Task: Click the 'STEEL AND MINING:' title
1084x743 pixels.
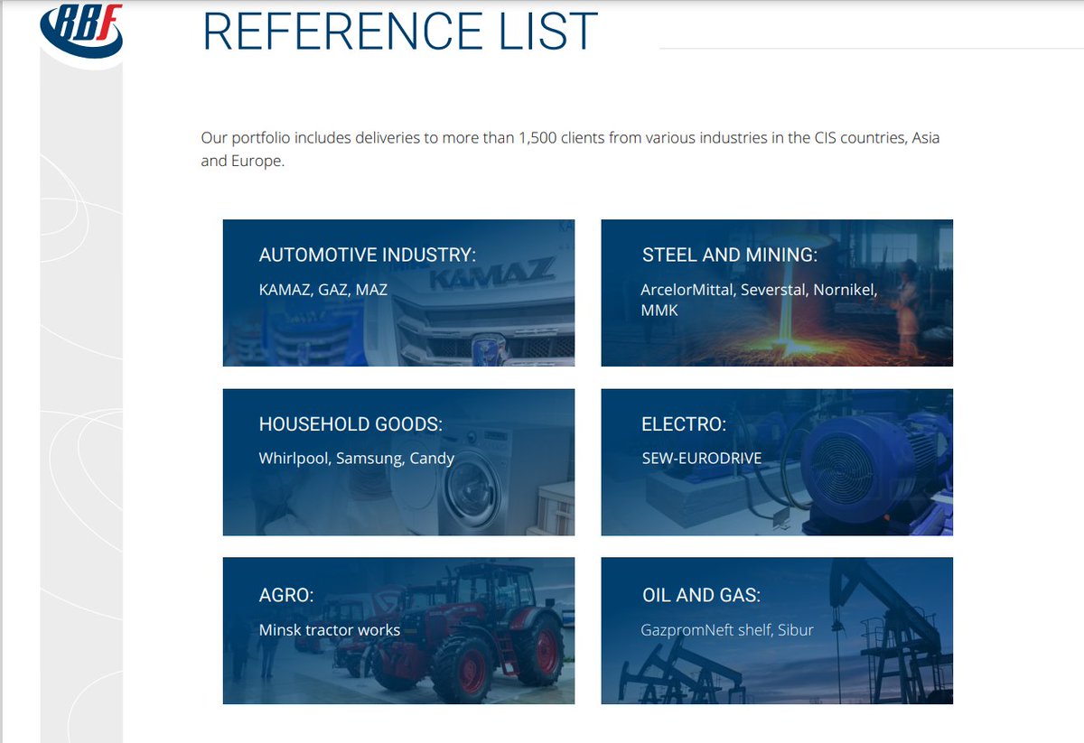Action: point(730,255)
